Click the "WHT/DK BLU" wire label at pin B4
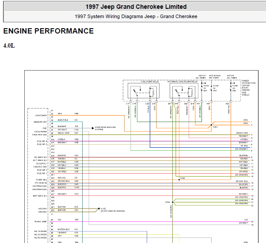 (64, 229)
